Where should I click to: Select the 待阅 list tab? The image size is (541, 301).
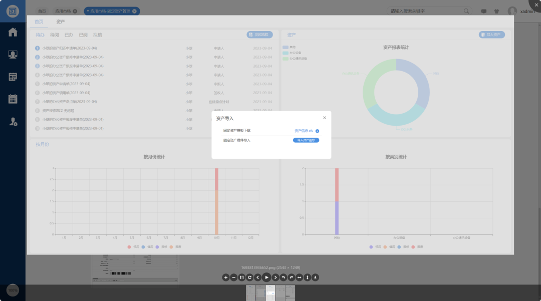(x=54, y=35)
